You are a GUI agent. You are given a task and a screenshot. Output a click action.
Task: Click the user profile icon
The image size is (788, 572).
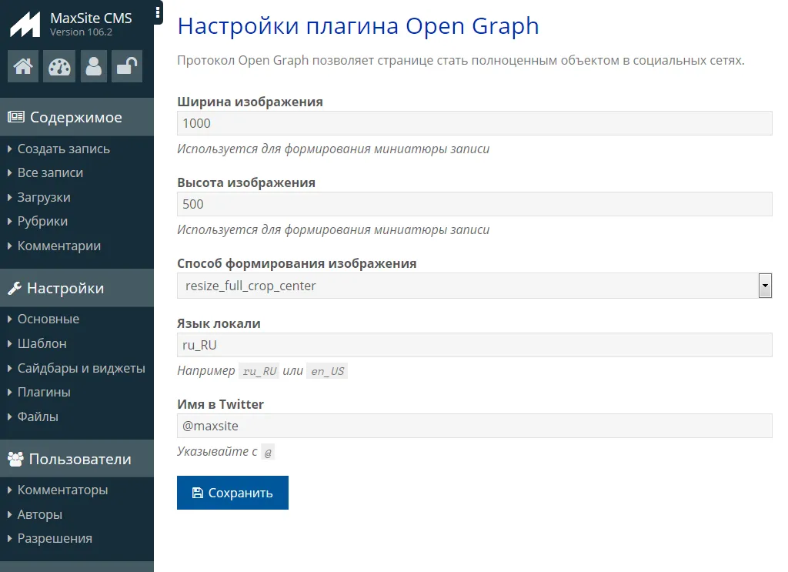93,67
